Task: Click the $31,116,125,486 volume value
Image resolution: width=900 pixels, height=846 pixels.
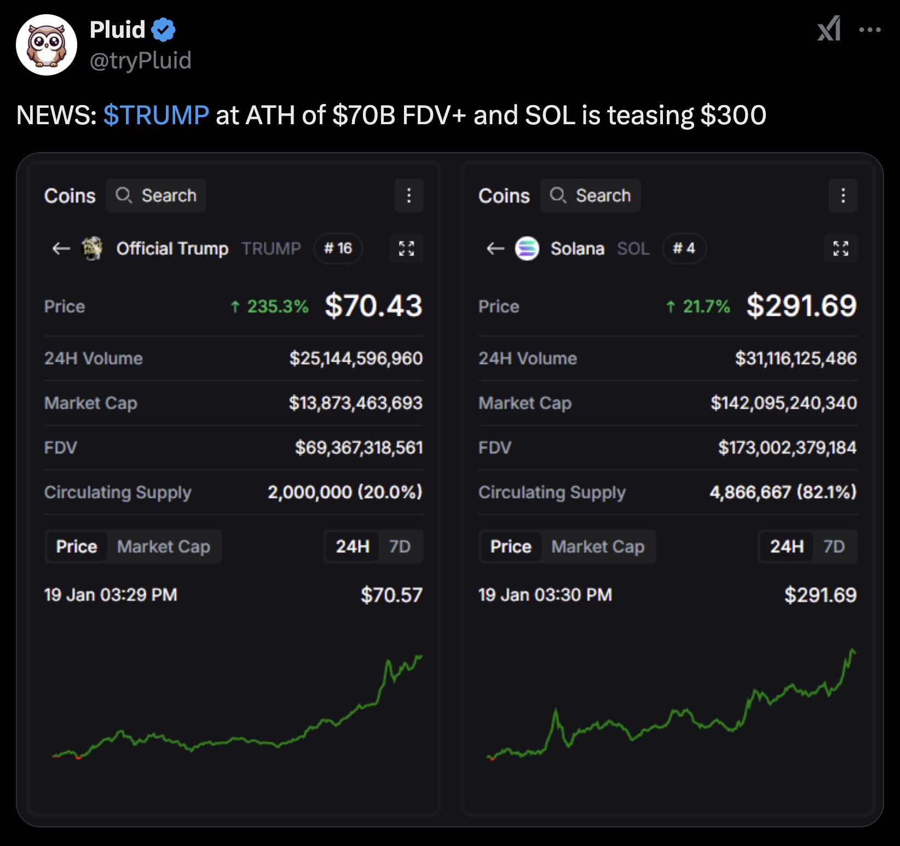Action: pyautogui.click(x=796, y=358)
